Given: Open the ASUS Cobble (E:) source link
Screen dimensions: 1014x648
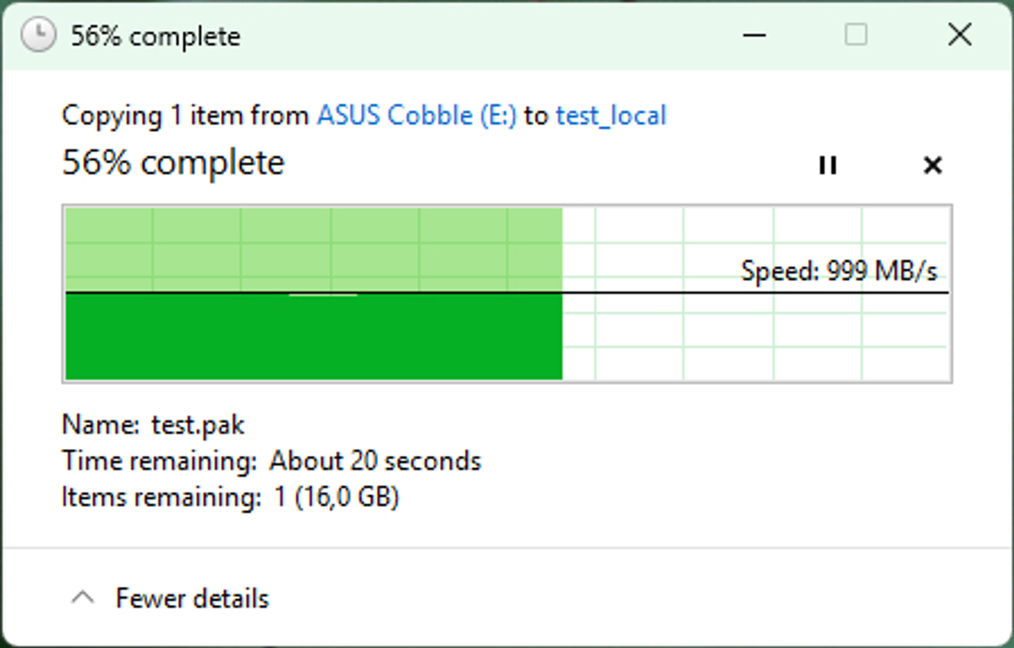Looking at the screenshot, I should [417, 115].
